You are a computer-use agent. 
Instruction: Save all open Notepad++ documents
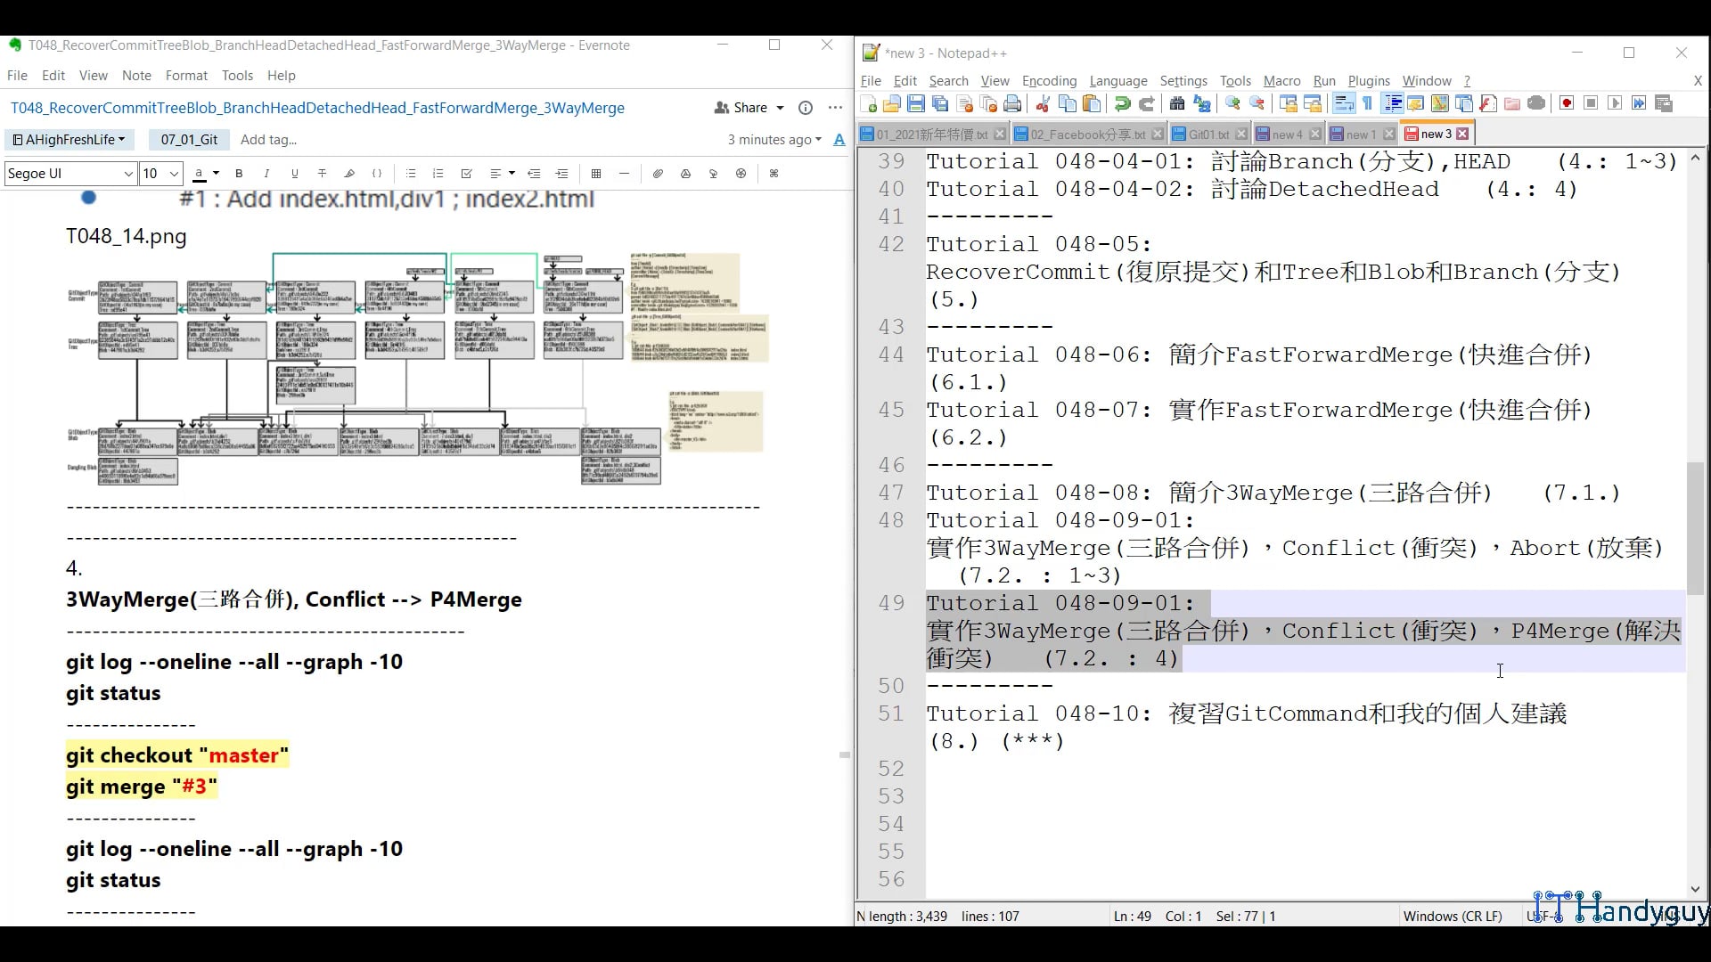940,103
